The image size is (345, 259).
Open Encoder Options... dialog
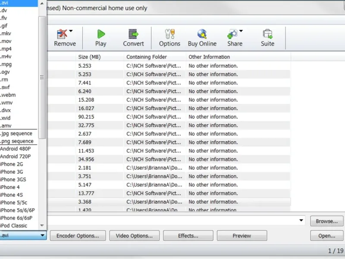coord(78,236)
